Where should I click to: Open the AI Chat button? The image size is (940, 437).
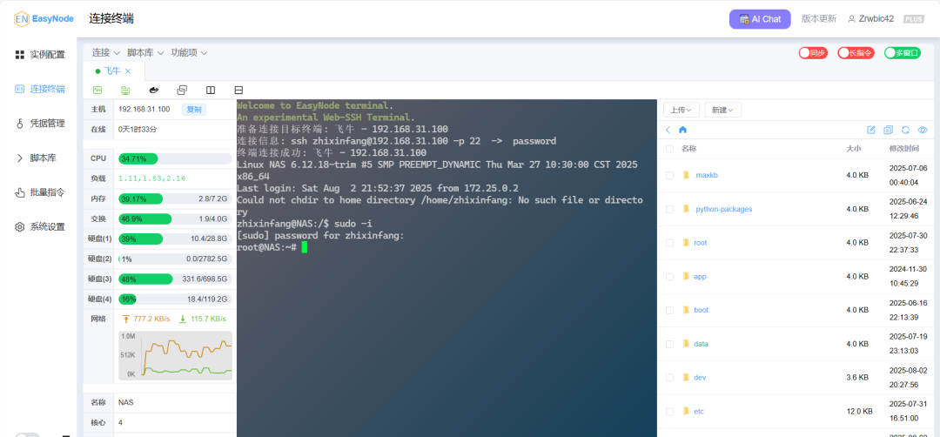(760, 19)
